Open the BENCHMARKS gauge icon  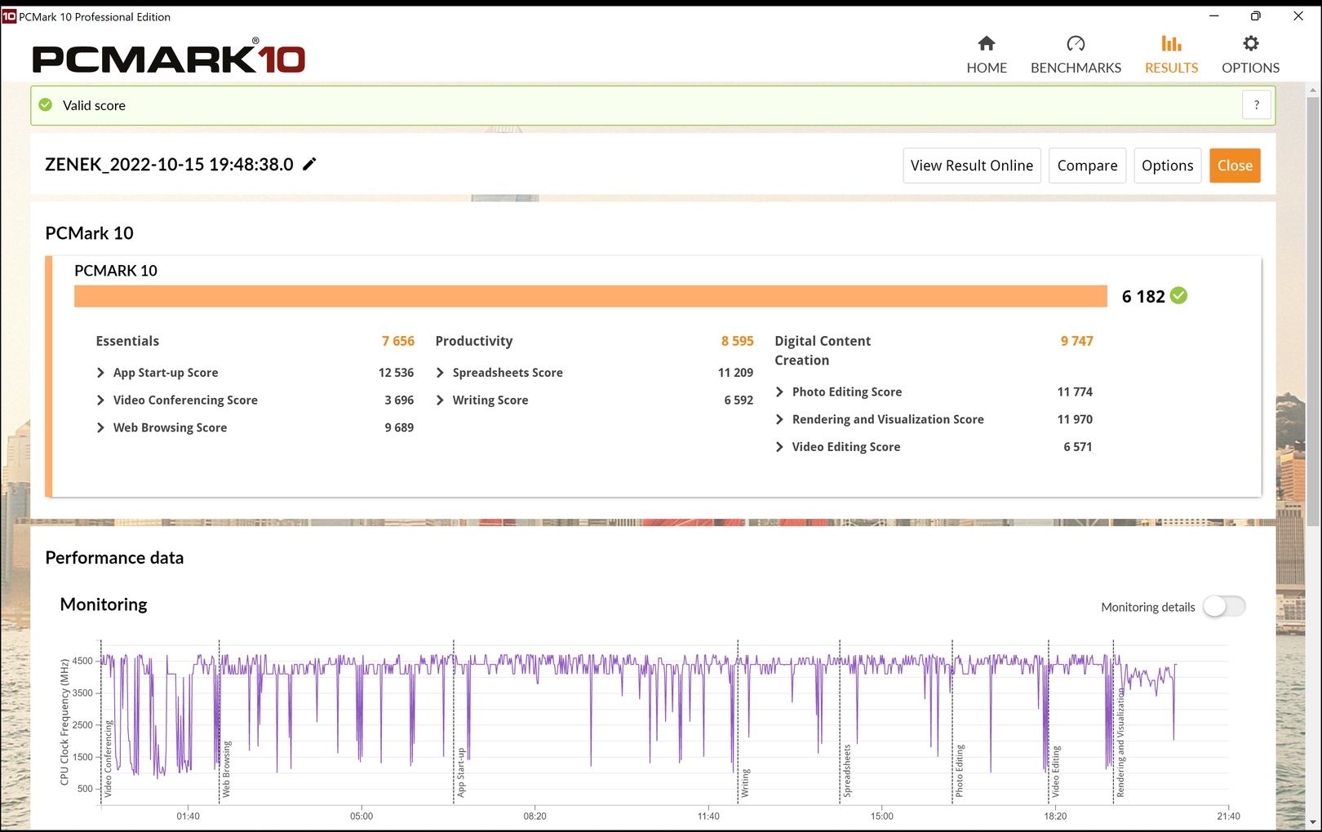click(1076, 43)
